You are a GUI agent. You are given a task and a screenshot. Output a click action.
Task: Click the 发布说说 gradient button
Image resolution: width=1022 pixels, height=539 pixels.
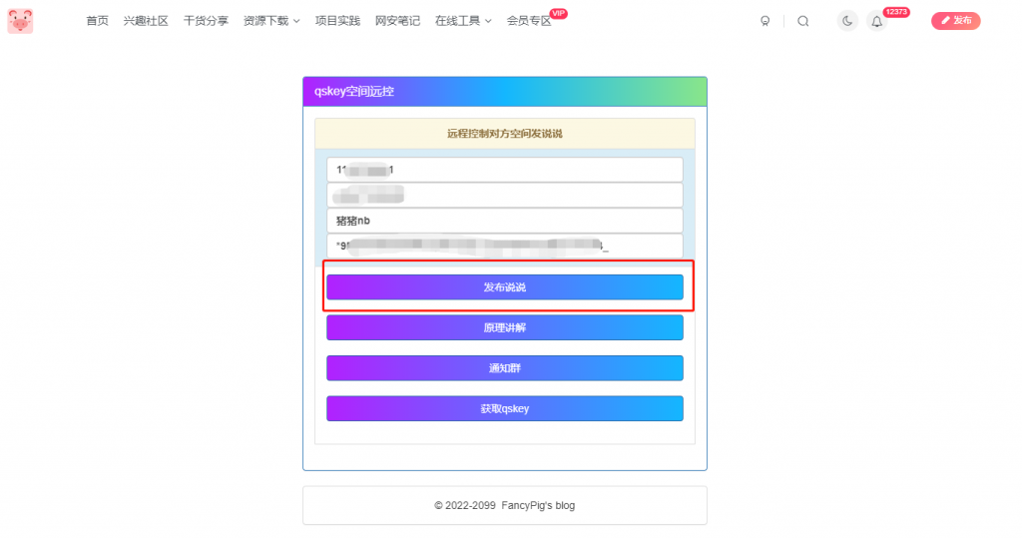point(504,287)
